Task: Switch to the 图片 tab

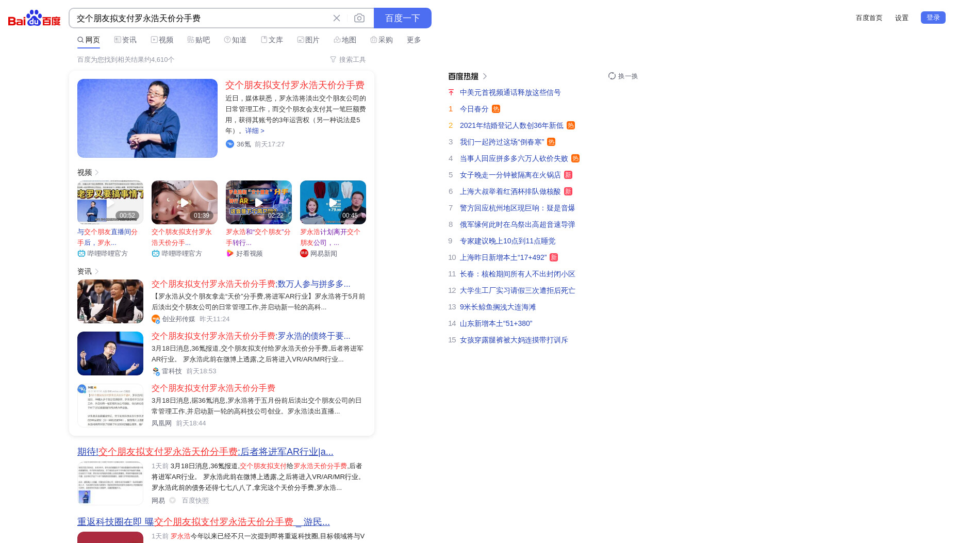Action: click(308, 40)
